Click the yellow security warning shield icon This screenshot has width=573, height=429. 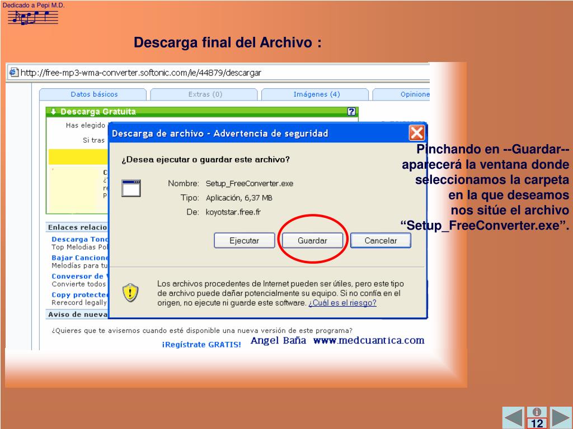(x=130, y=293)
